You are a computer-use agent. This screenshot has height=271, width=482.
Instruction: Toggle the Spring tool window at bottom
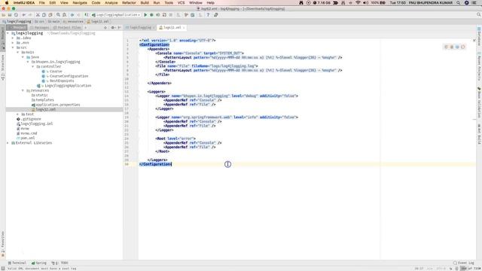click(x=39, y=263)
